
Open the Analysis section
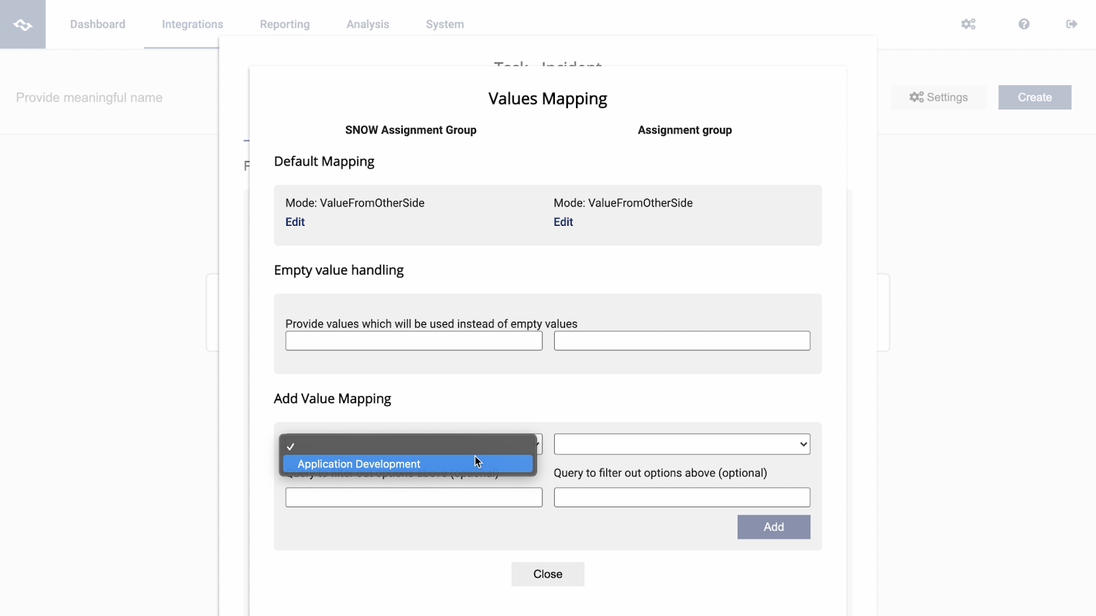(367, 24)
